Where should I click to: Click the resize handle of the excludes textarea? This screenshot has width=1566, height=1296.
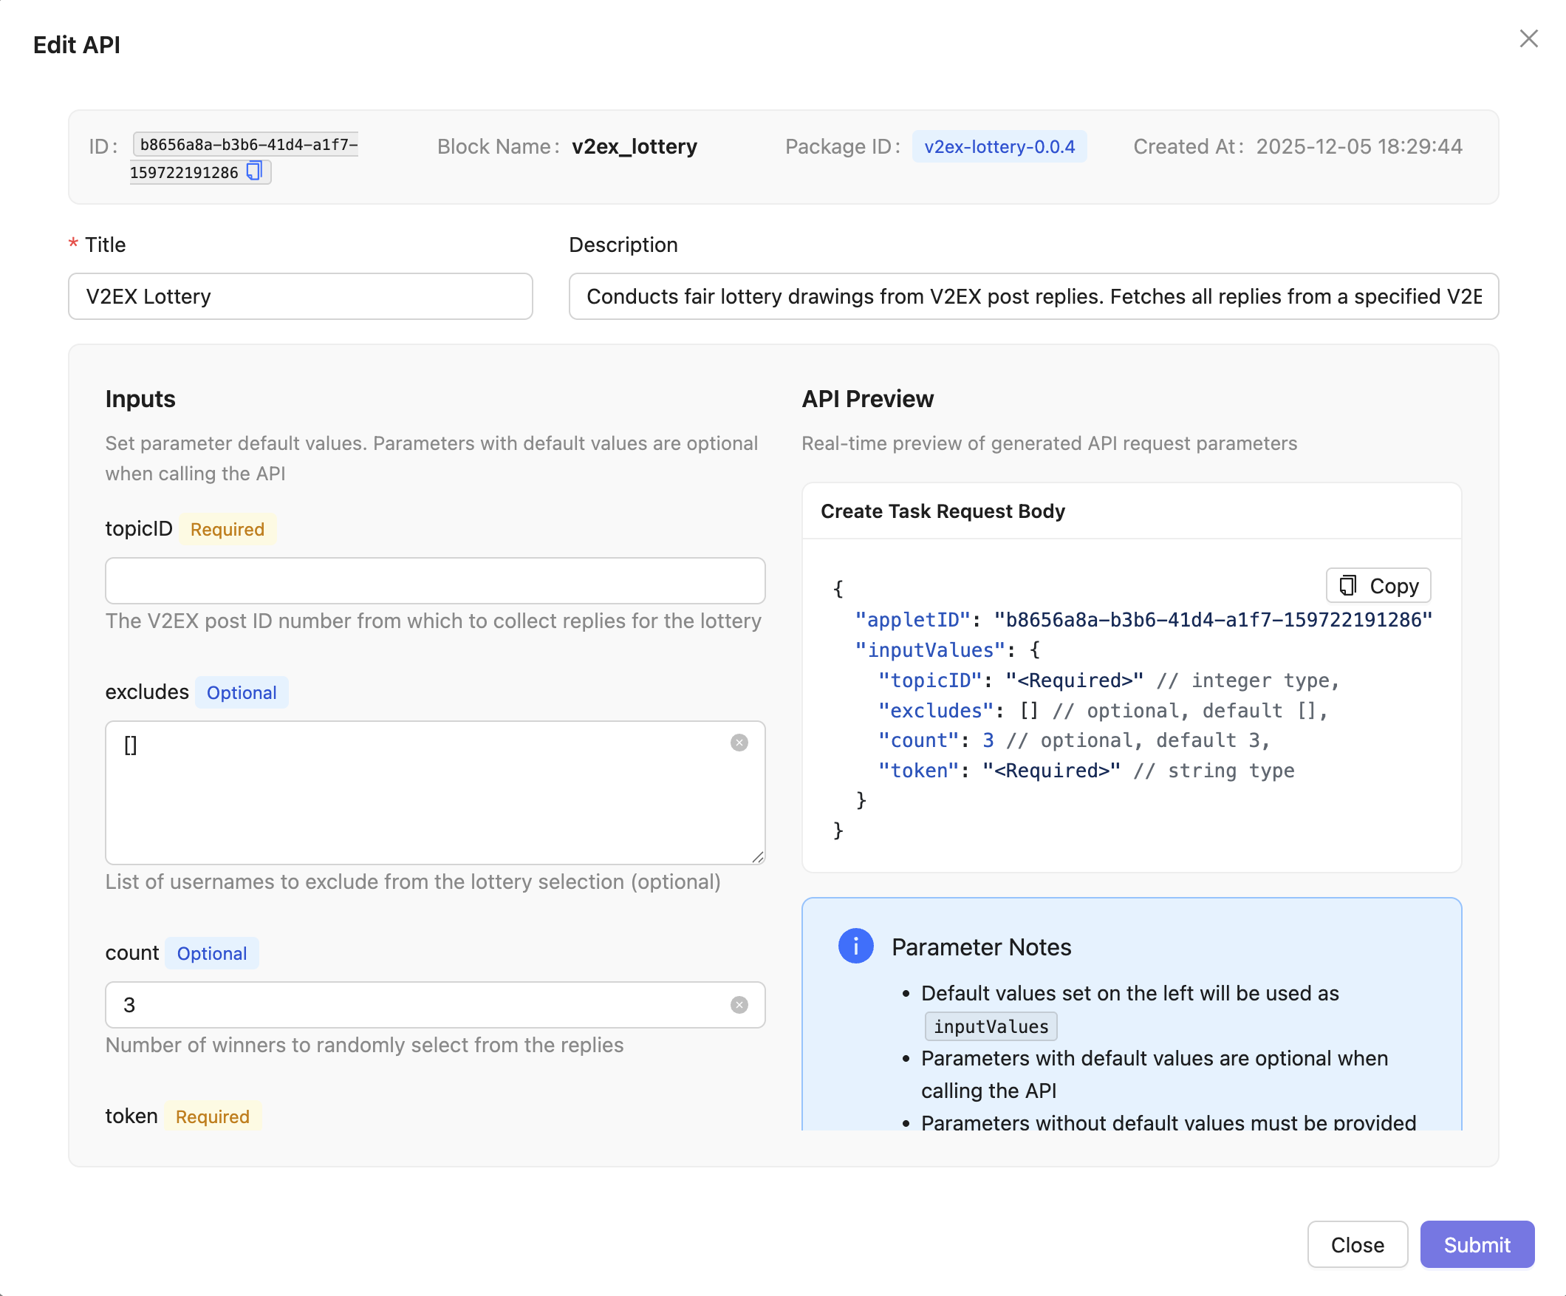757,856
